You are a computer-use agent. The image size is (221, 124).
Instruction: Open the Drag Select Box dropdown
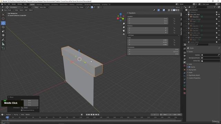tap(44, 7)
